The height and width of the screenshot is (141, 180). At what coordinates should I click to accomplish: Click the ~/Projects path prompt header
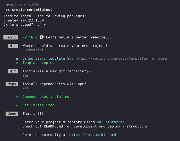pyautogui.click(x=22, y=5)
